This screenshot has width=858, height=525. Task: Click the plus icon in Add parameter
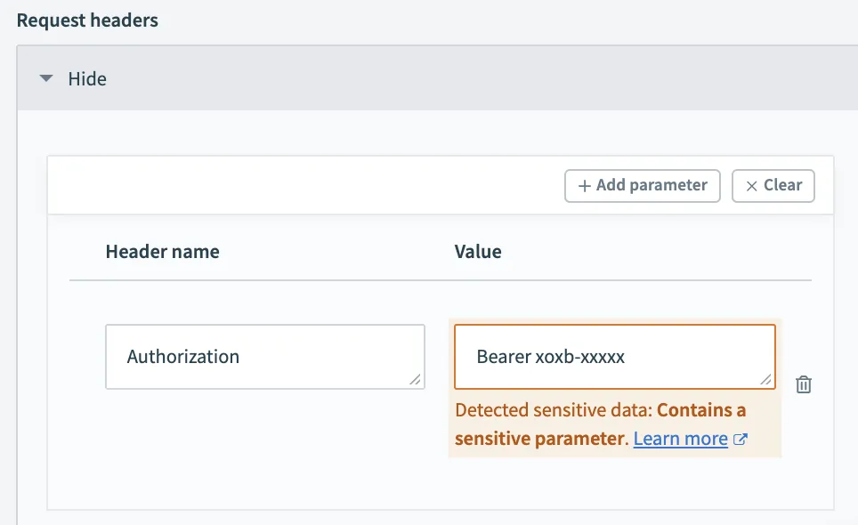(585, 186)
